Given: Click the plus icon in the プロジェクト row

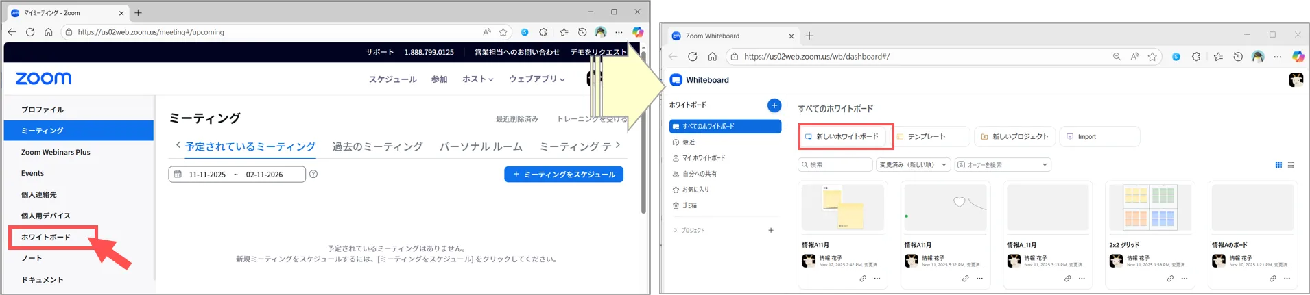Looking at the screenshot, I should tap(771, 231).
